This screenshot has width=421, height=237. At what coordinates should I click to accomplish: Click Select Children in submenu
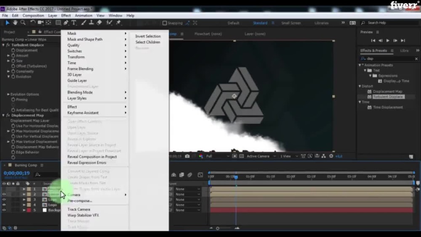[x=148, y=42]
